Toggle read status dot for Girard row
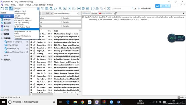 pyautogui.click(x=31, y=65)
